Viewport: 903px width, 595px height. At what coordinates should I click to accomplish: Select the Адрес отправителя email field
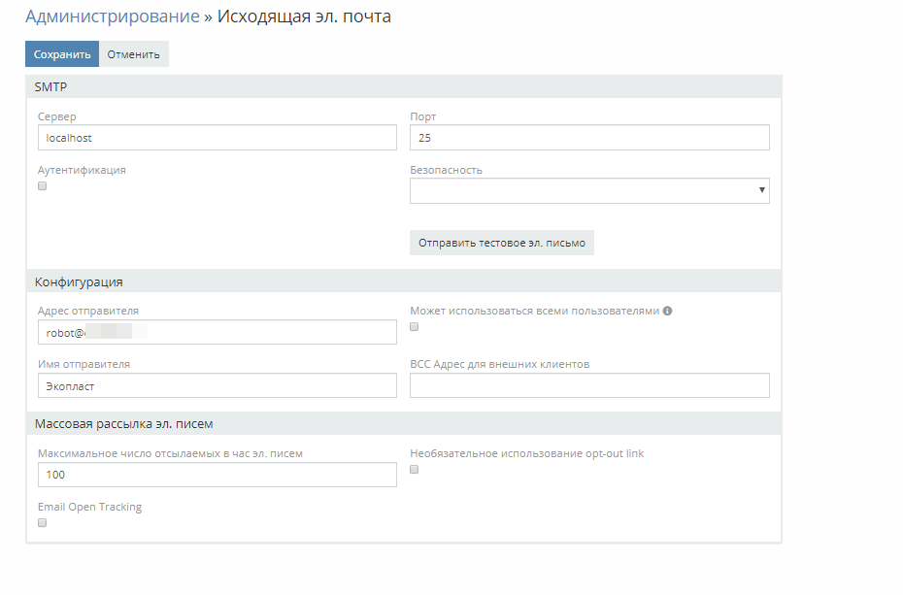[217, 333]
